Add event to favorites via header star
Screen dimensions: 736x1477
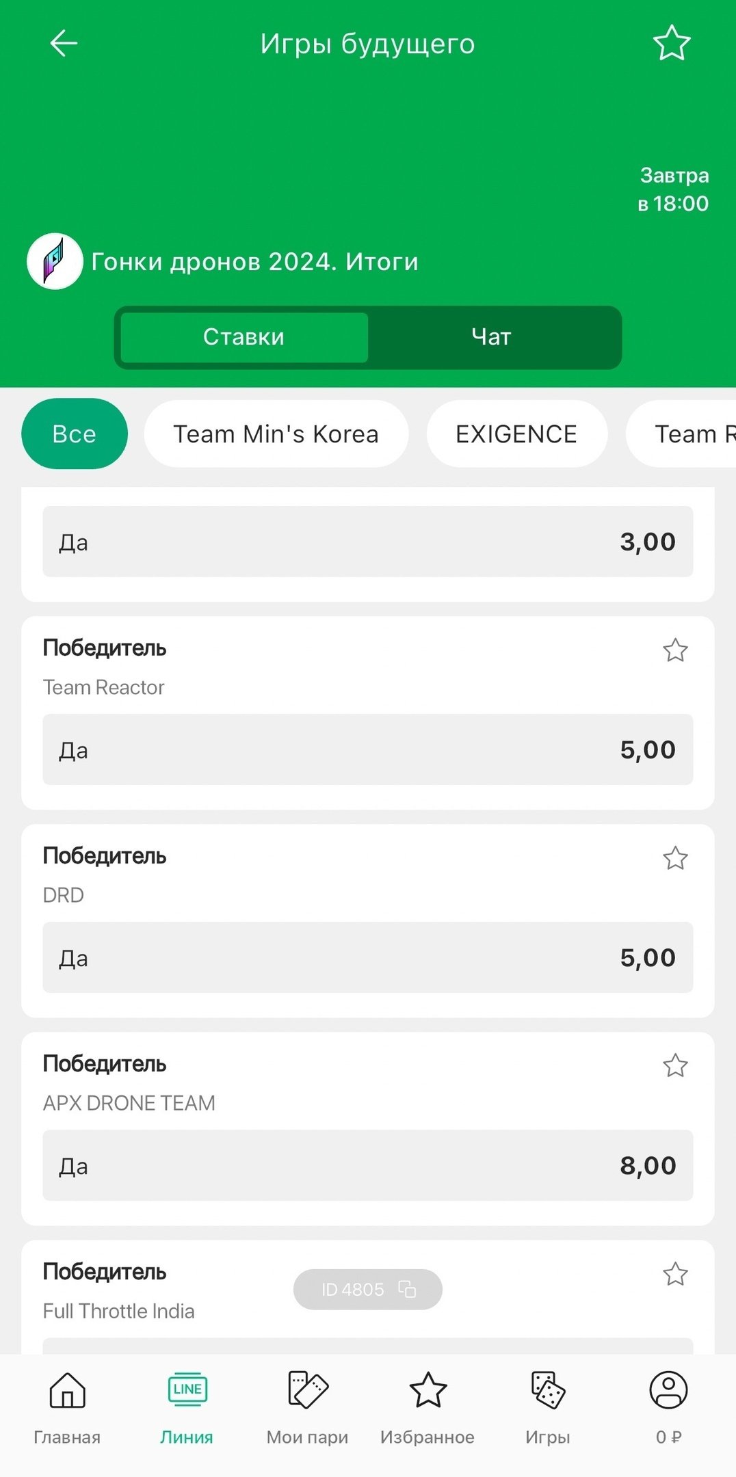(672, 43)
